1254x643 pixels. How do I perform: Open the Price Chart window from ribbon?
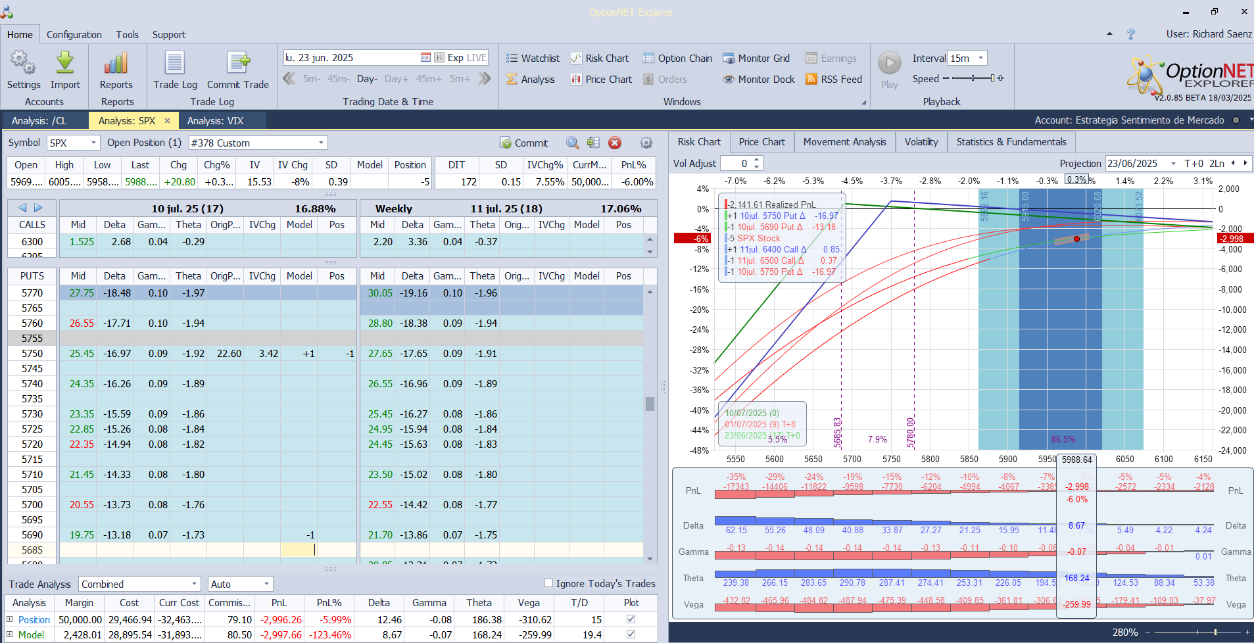click(x=601, y=79)
